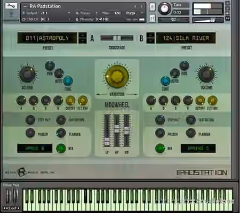Click layer B Flanger knob
The height and width of the screenshot is (213, 240).
pyautogui.click(x=190, y=133)
